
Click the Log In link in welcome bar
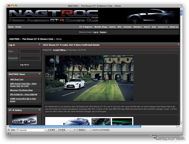click(x=96, y=32)
